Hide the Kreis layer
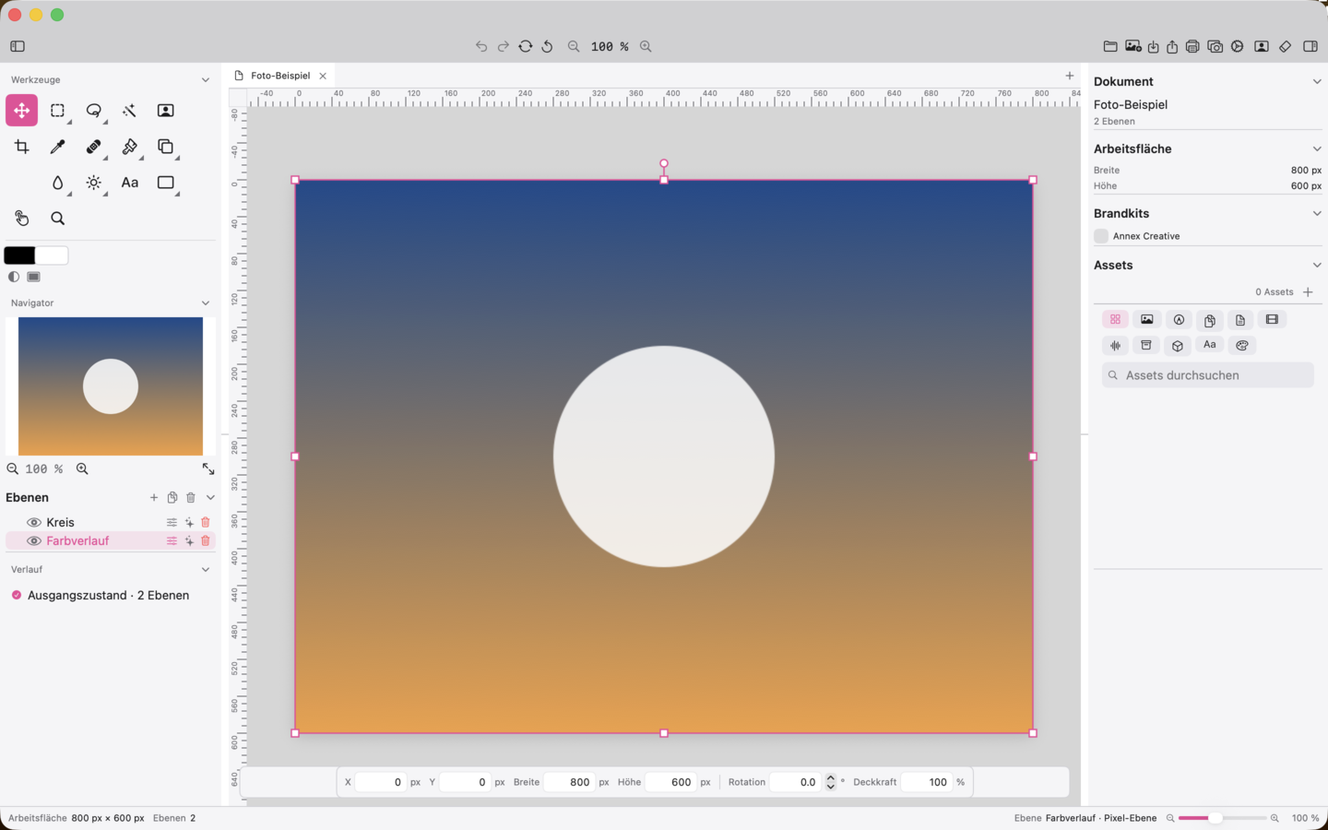This screenshot has height=830, width=1328. coord(34,522)
